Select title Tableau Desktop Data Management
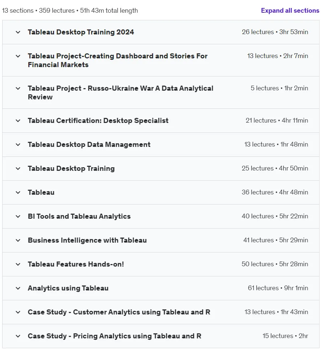The height and width of the screenshot is (350, 321). click(89, 145)
